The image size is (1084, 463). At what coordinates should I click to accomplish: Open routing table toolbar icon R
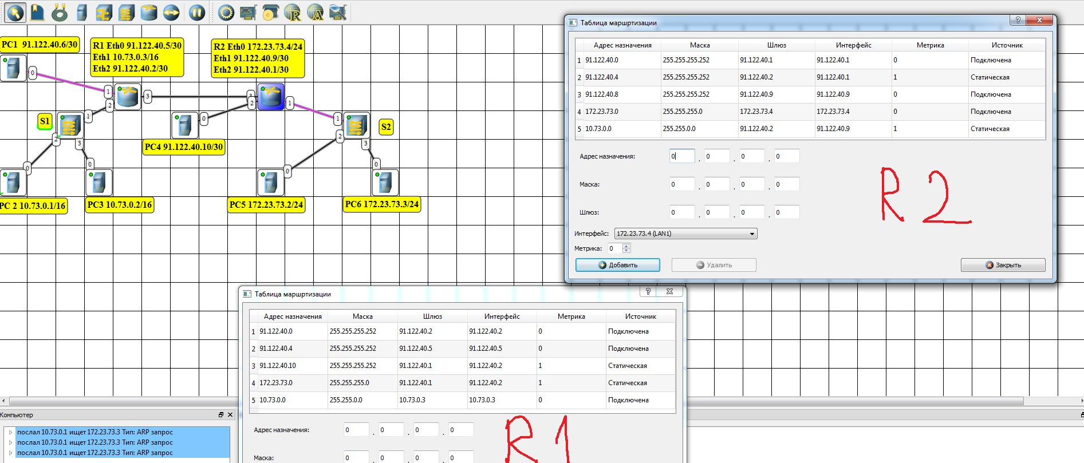coord(293,12)
